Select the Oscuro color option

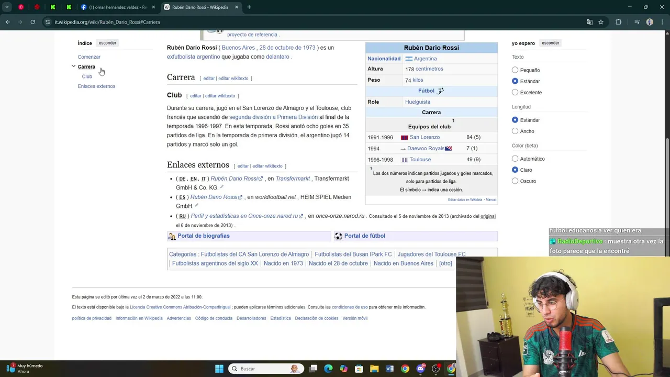coord(515,181)
